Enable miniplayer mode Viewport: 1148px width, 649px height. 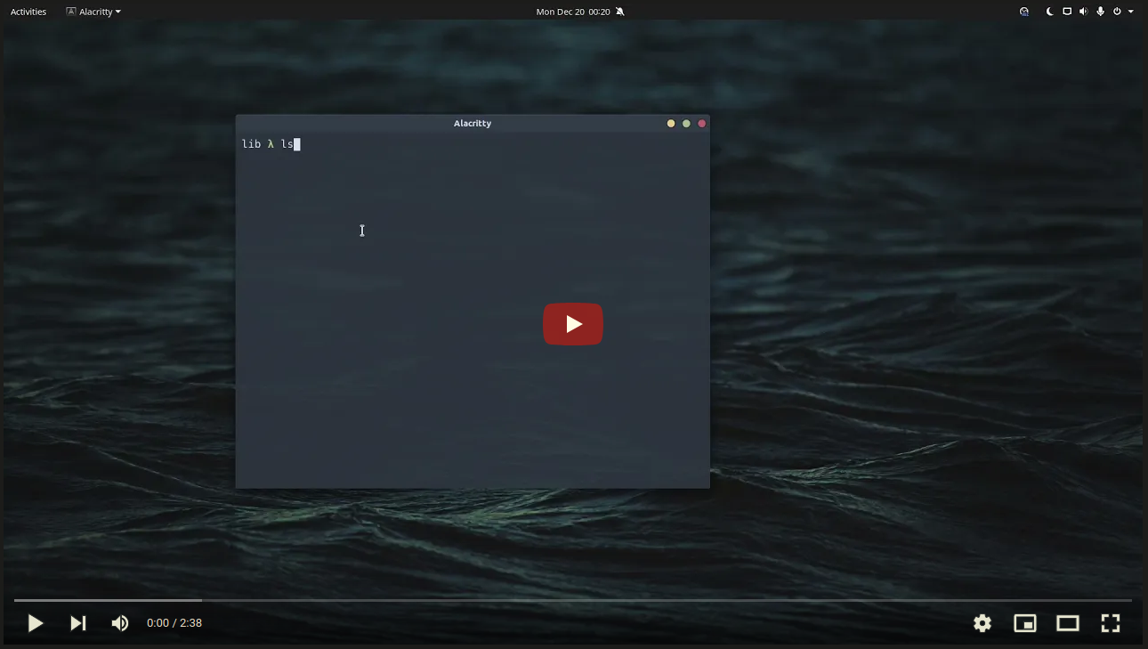point(1025,623)
